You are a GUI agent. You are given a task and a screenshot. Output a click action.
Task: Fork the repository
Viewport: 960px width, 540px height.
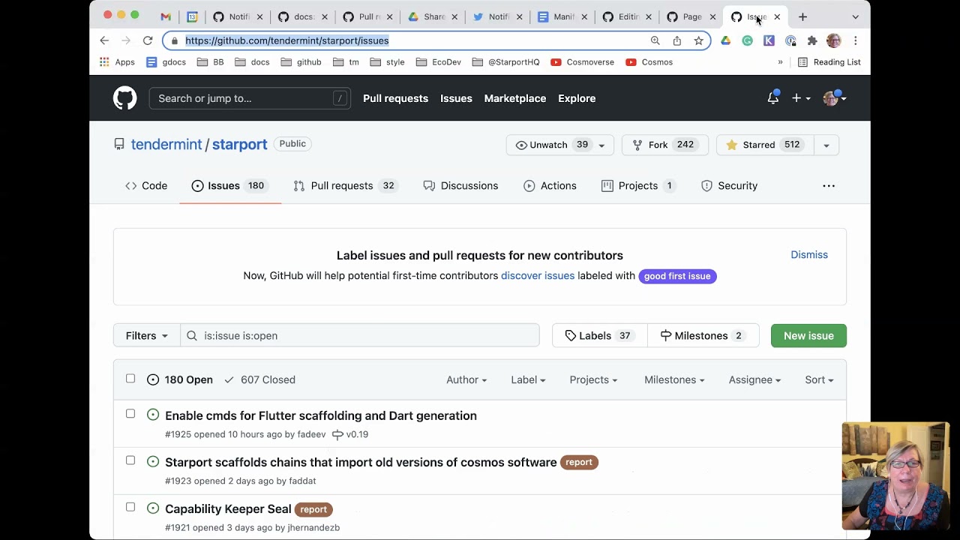(x=664, y=145)
